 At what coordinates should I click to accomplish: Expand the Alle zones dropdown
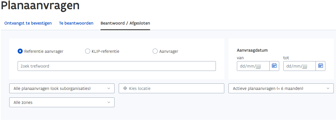click(x=62, y=102)
